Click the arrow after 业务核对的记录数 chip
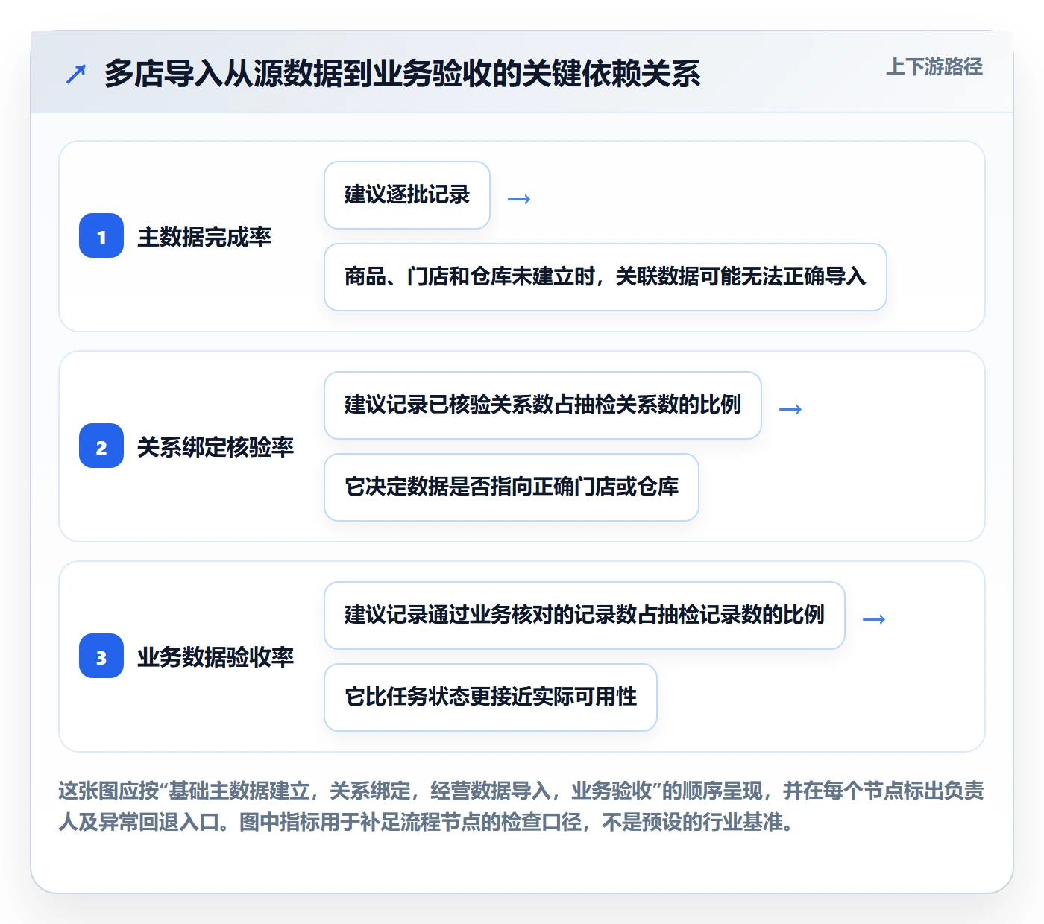This screenshot has width=1044, height=924. point(874,619)
